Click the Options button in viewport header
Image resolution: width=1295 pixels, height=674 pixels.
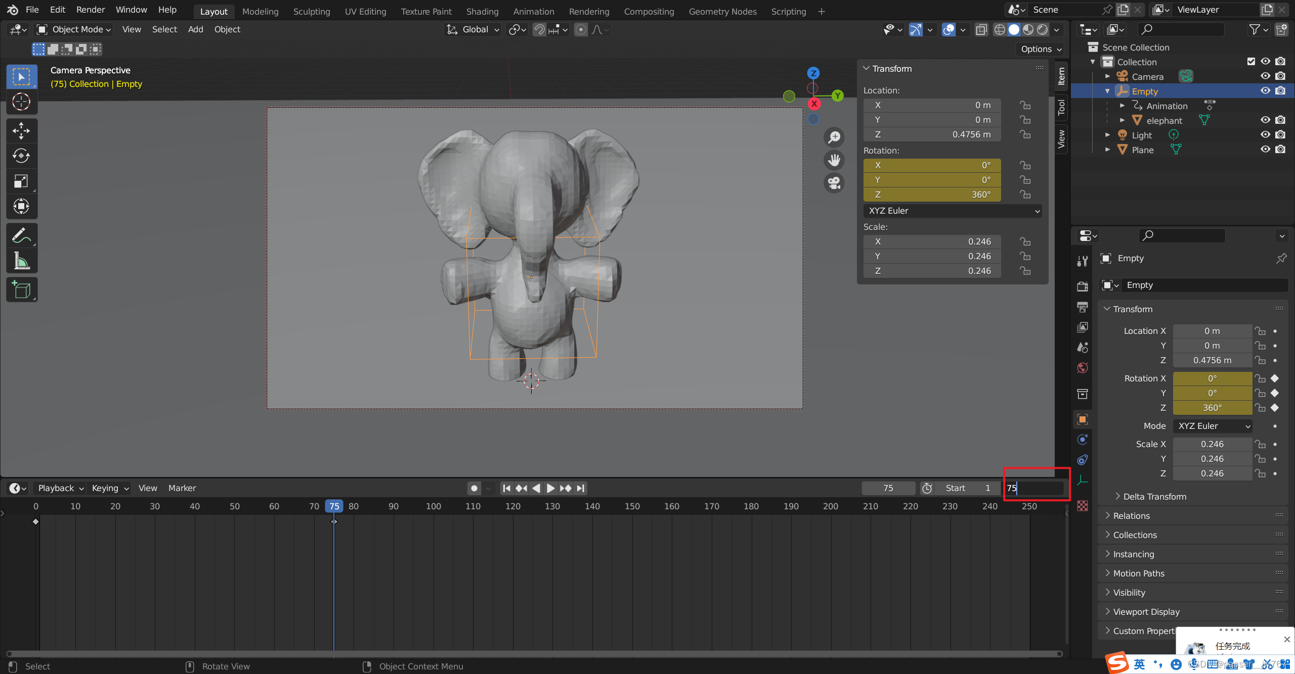tap(1041, 49)
